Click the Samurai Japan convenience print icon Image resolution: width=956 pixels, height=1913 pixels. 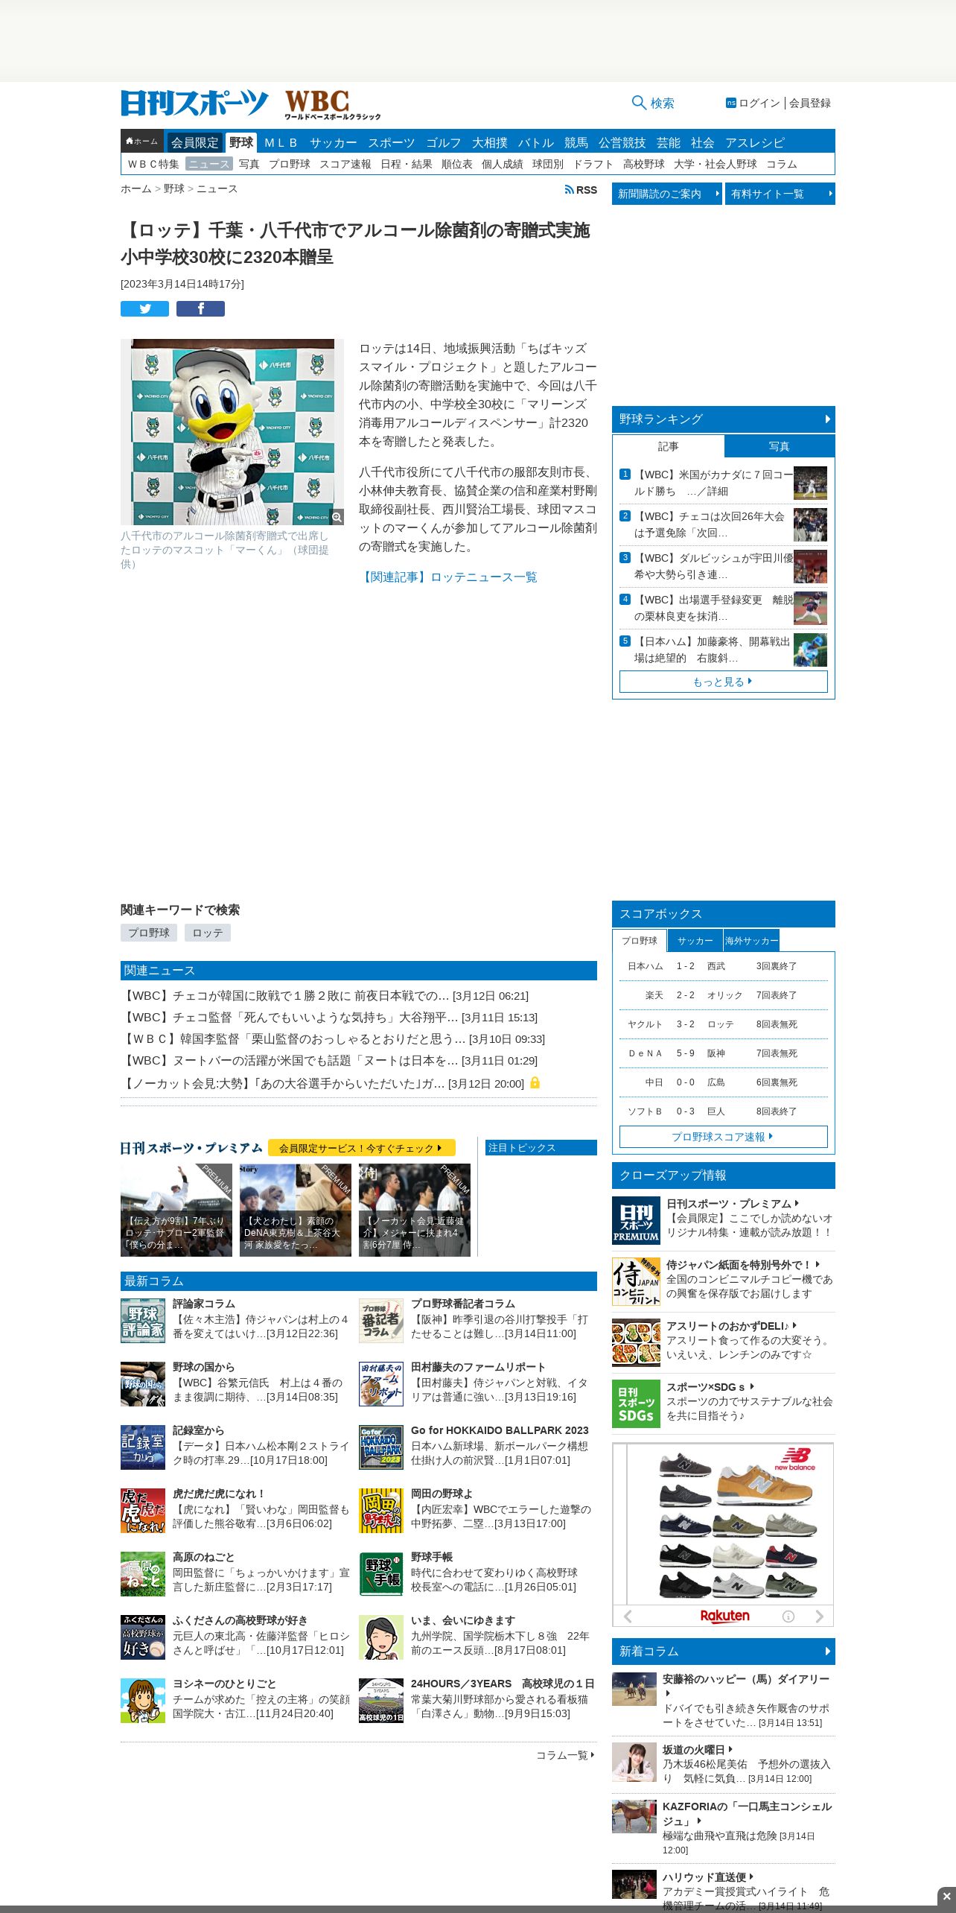(636, 1281)
